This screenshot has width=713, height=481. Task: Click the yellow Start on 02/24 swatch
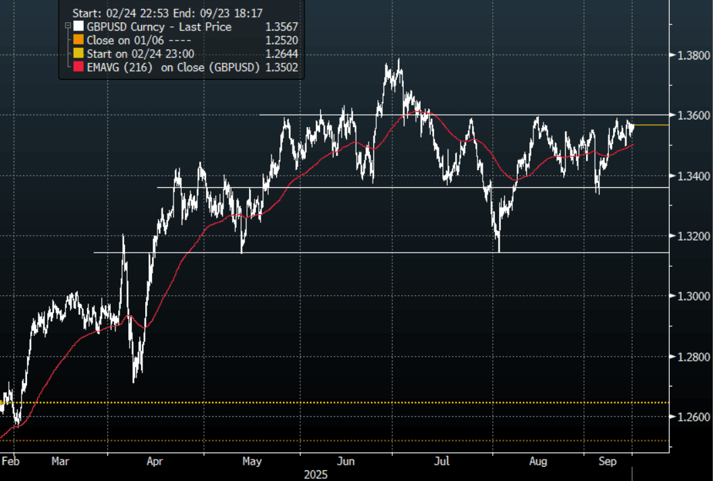tap(78, 54)
